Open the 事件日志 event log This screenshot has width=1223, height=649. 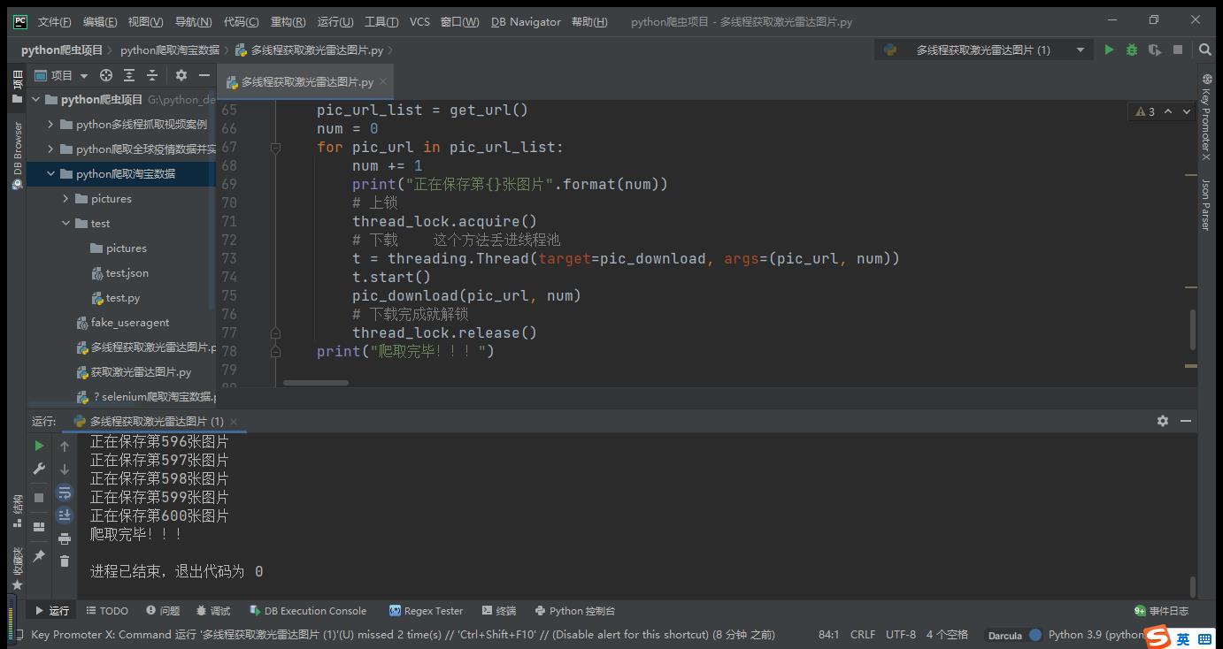point(1161,611)
